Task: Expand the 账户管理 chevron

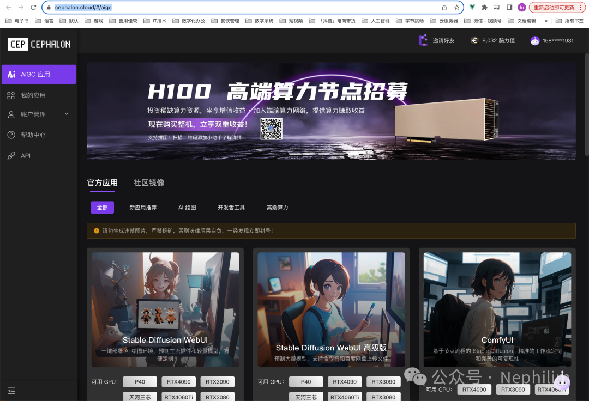Action: pos(67,114)
